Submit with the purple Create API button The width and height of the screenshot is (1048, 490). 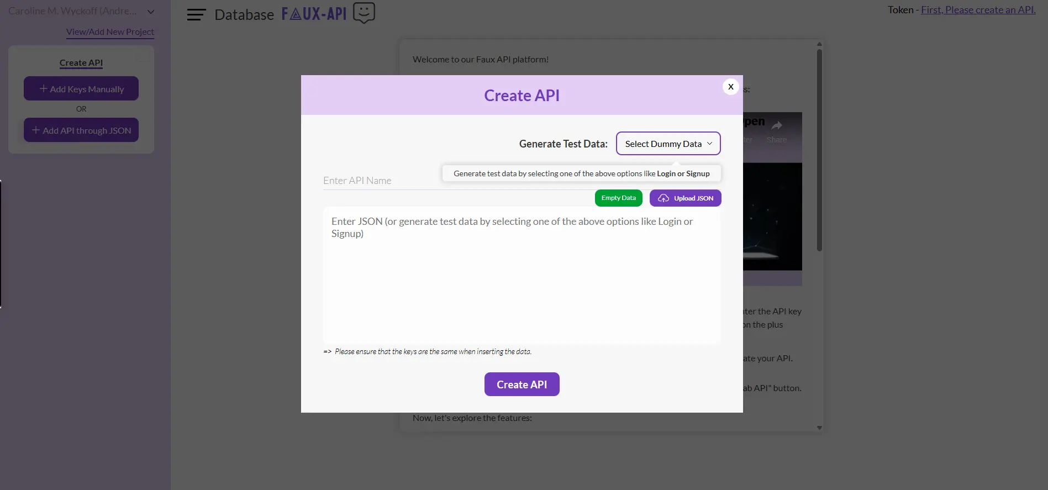522,384
